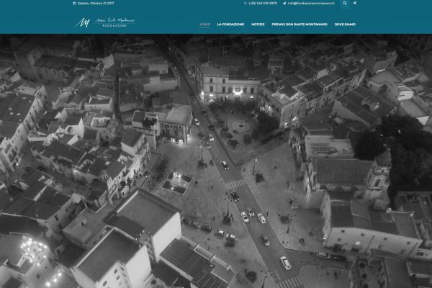
Task: Open the NOTIZIE menu item
Action: pyautogui.click(x=258, y=24)
